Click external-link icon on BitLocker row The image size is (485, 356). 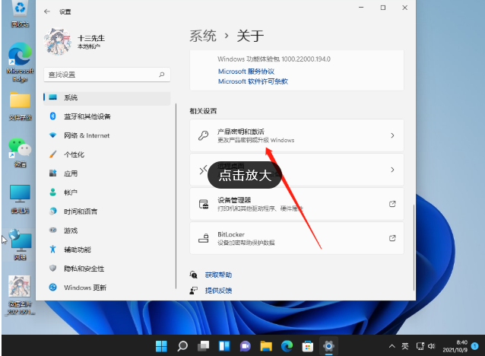392,238
